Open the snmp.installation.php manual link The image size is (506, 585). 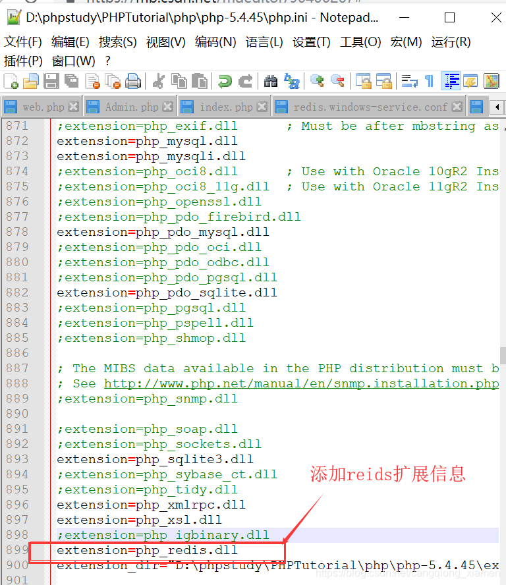(x=301, y=383)
